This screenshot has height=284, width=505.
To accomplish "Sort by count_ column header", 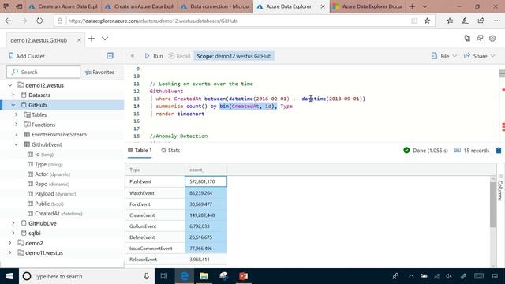I will pos(206,170).
